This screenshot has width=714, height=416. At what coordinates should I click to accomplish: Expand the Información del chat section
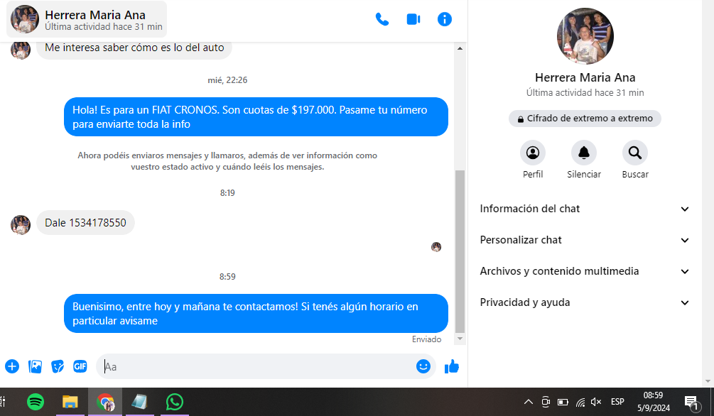pyautogui.click(x=583, y=209)
